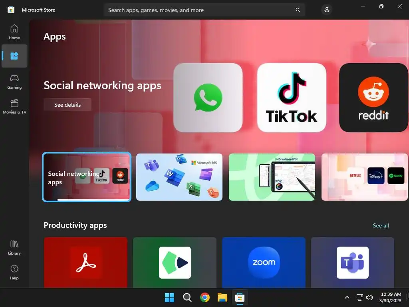The image size is (409, 307).
Task: Open the Zoom app card
Action: pos(264,262)
